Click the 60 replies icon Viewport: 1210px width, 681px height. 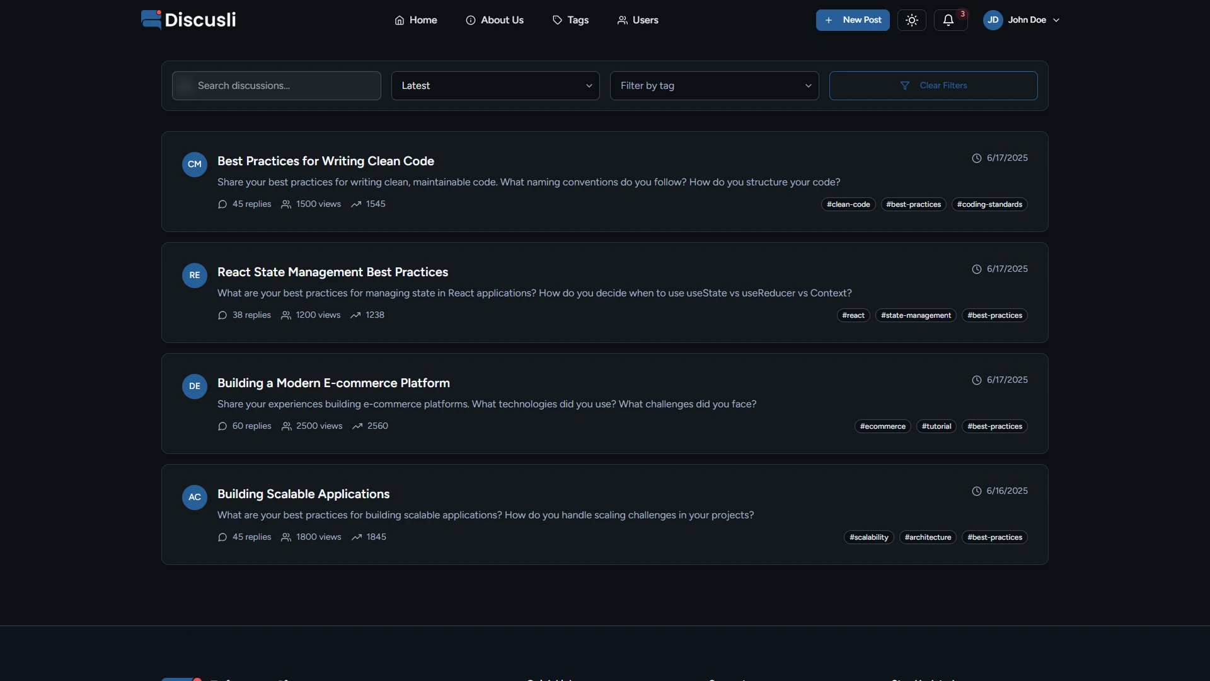(x=222, y=426)
